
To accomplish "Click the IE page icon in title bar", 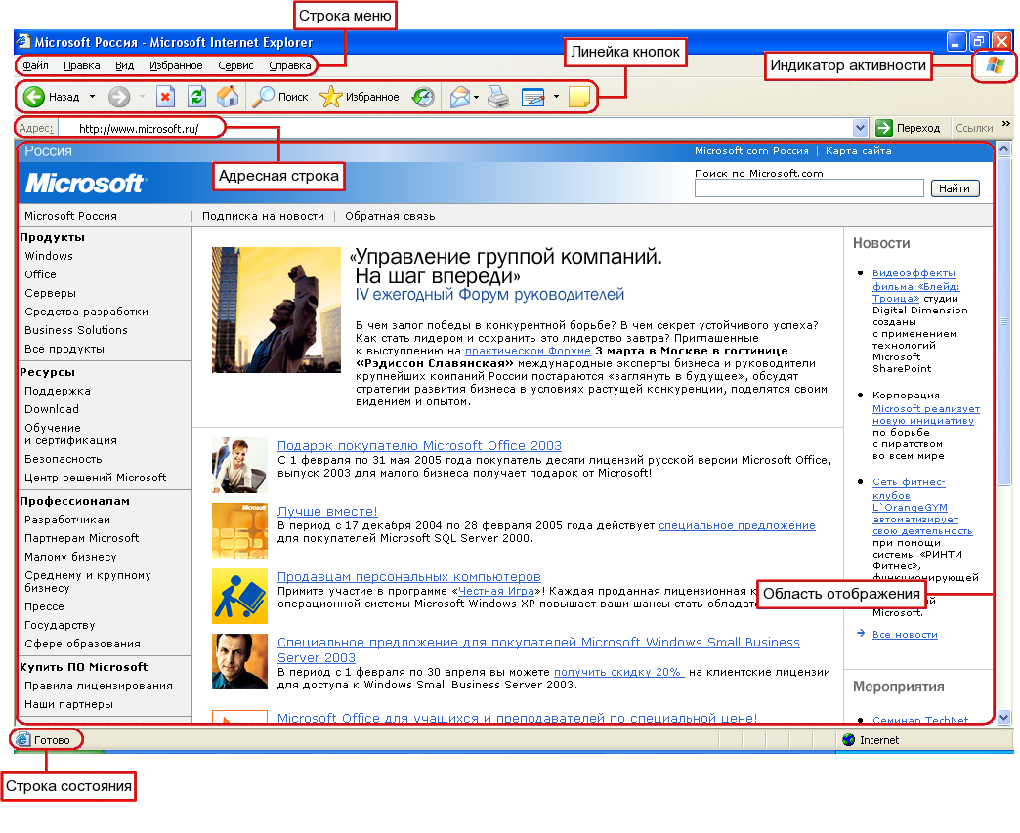I will pyautogui.click(x=23, y=41).
